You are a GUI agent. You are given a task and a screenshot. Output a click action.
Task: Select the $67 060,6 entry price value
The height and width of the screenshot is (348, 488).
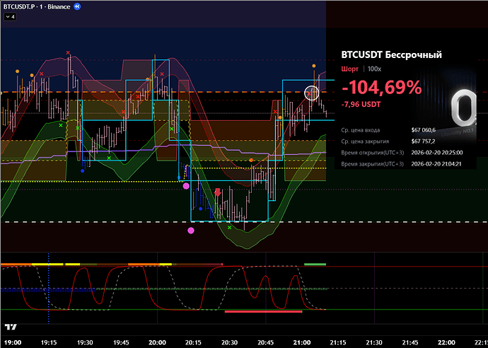[424, 130]
